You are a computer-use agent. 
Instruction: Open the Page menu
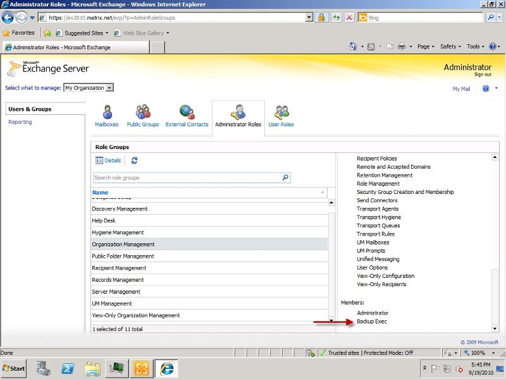[426, 47]
